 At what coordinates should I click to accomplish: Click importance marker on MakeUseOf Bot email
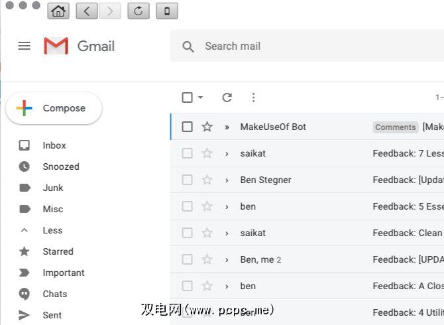pyautogui.click(x=227, y=127)
